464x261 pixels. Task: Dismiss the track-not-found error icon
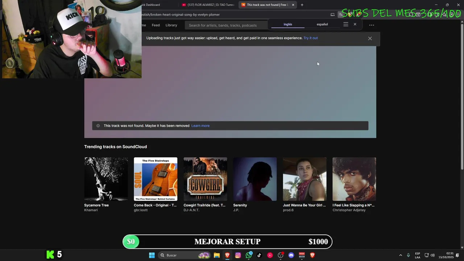[x=98, y=126]
